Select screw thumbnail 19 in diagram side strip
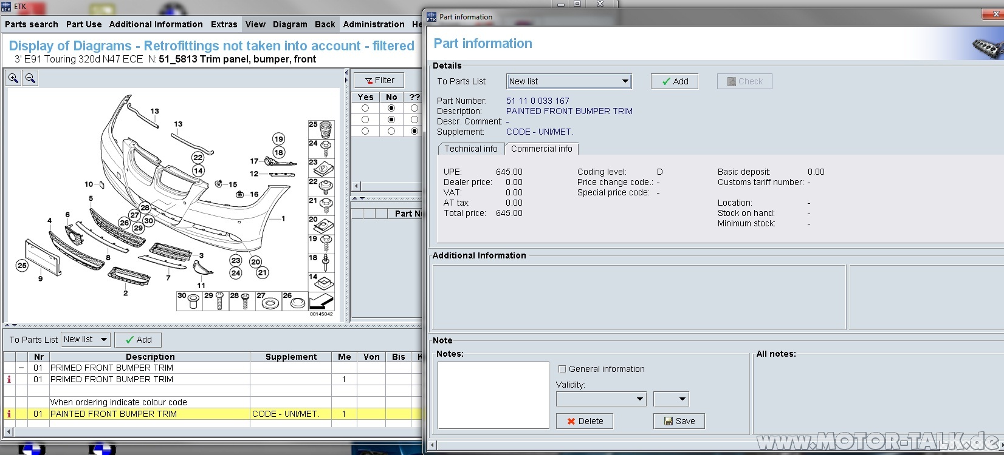Screen dimensions: 1004x455 coord(321,244)
